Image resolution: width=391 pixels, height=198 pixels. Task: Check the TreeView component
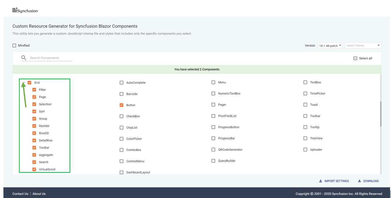pyautogui.click(x=305, y=138)
